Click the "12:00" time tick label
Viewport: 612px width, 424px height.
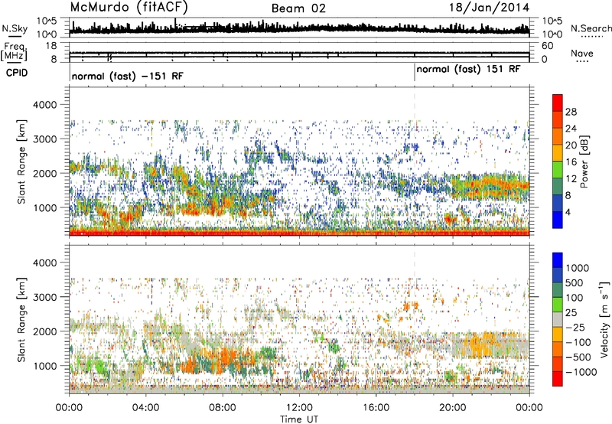(x=299, y=407)
